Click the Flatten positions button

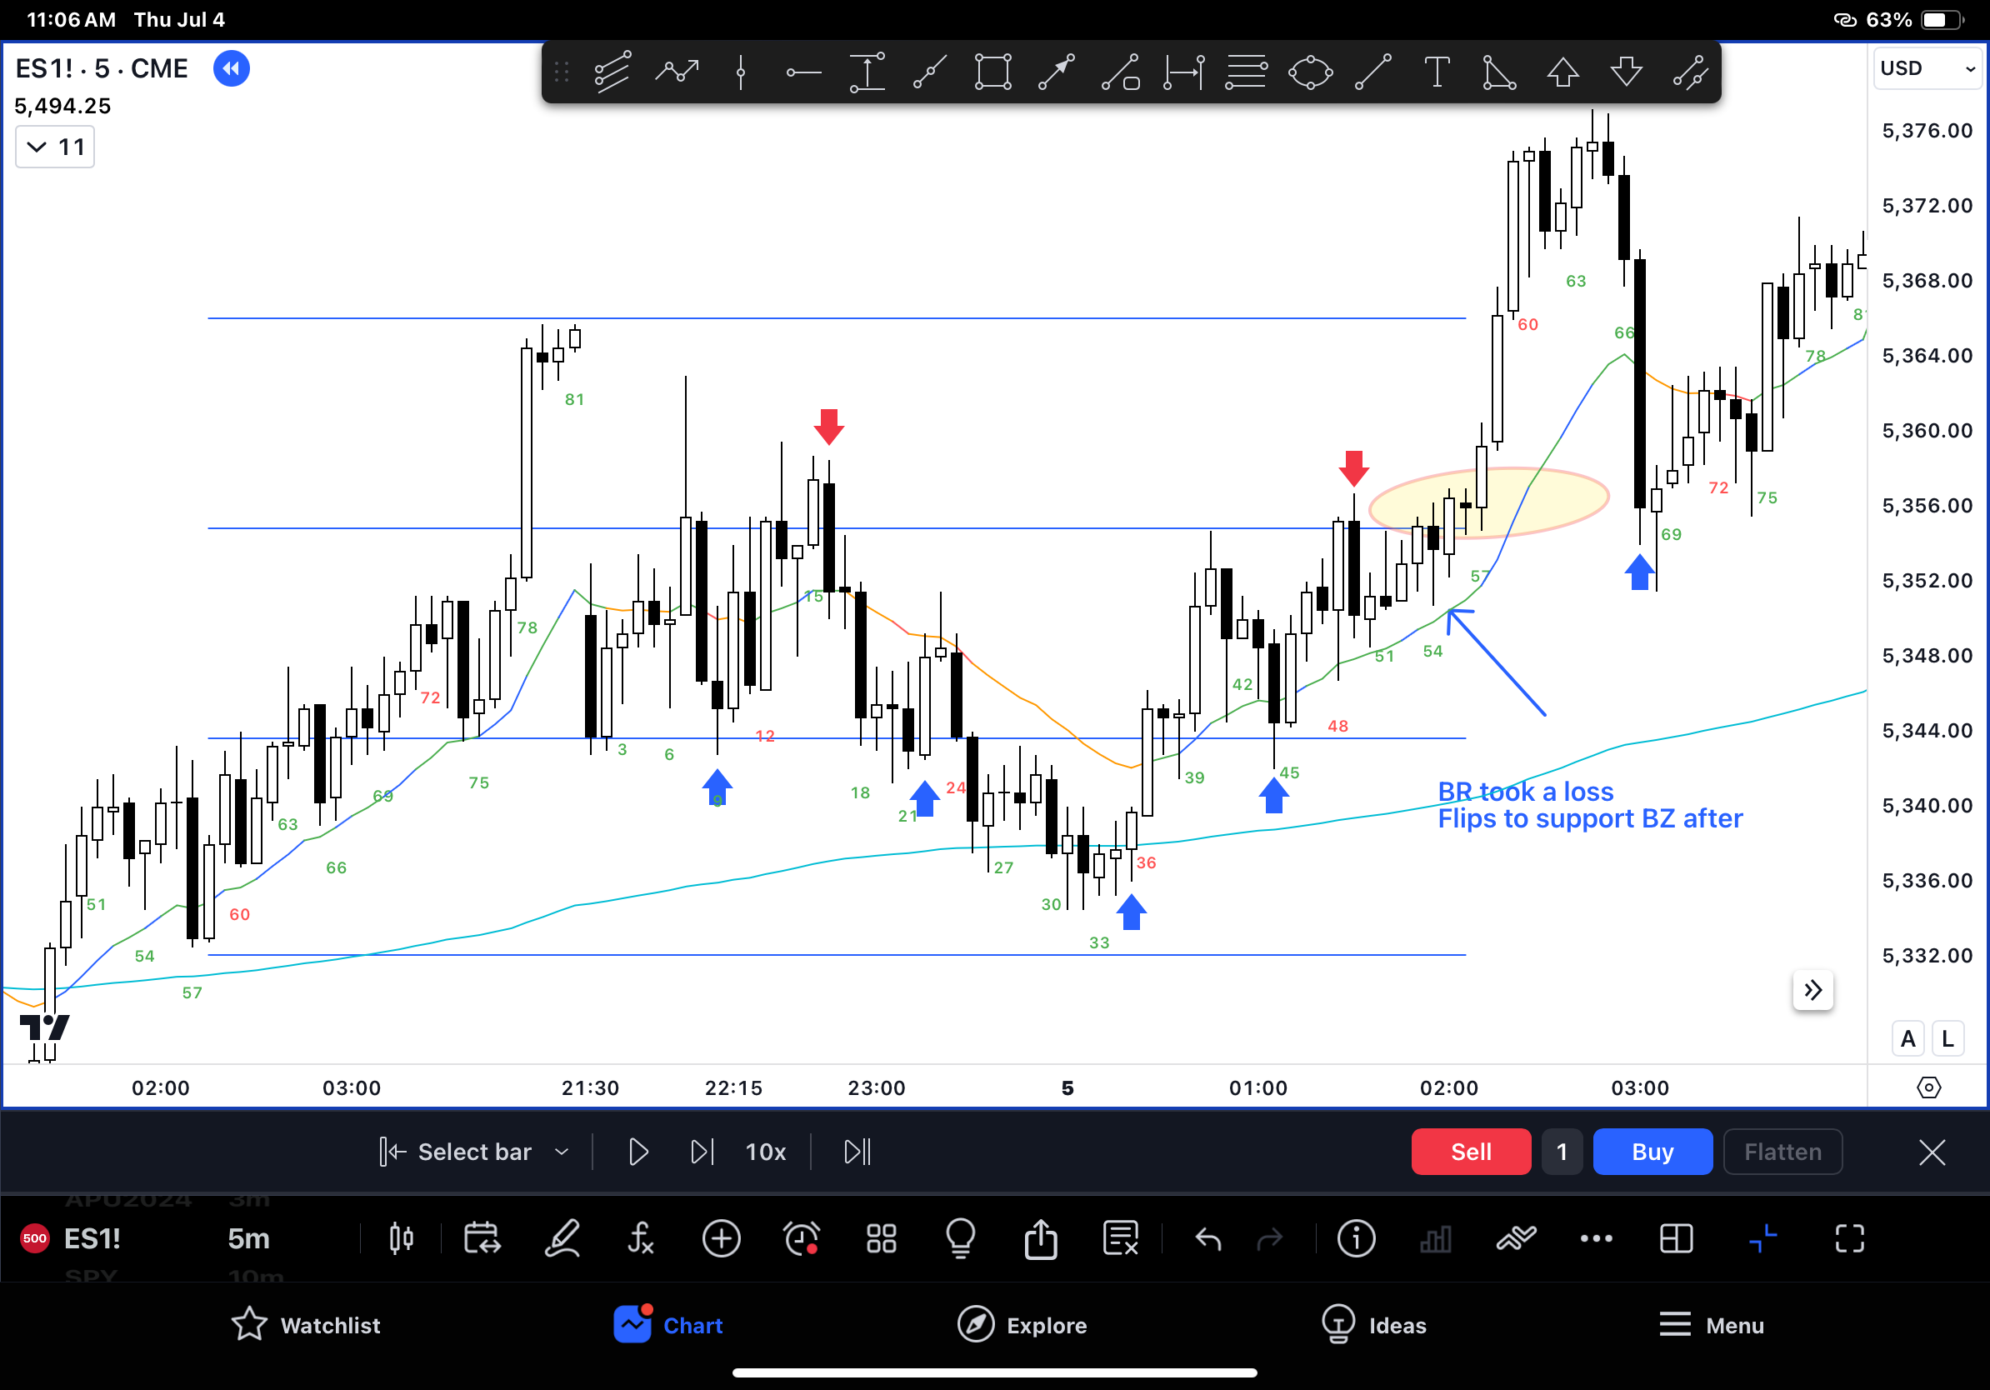coord(1782,1152)
